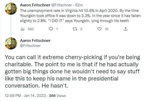Viewport: 144px width, 101px height.
Task: Open the first tweet's unemployment text
Action: click(80, 16)
